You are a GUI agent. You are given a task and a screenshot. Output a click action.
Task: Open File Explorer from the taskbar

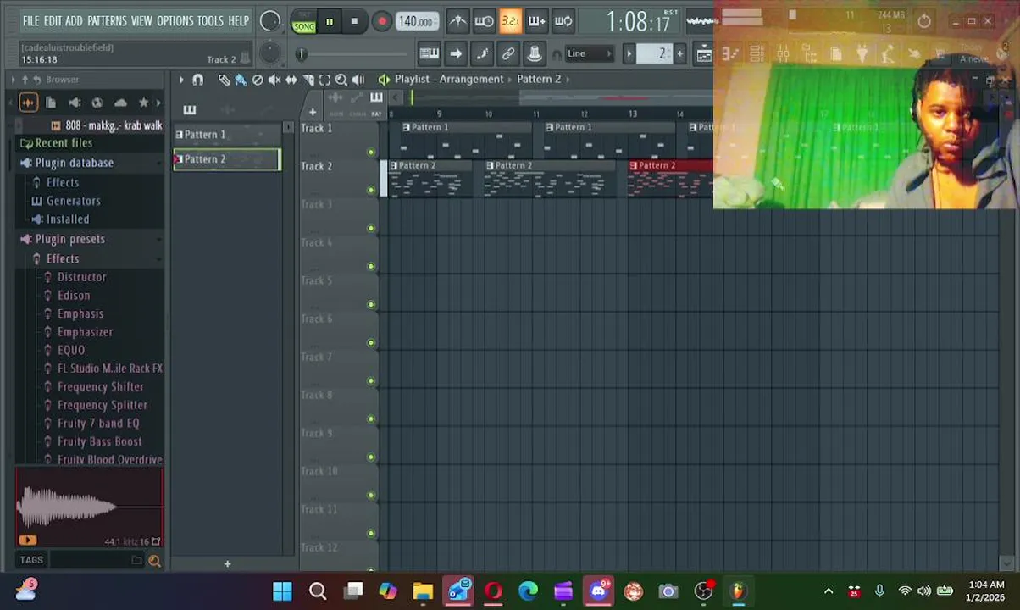(x=423, y=591)
